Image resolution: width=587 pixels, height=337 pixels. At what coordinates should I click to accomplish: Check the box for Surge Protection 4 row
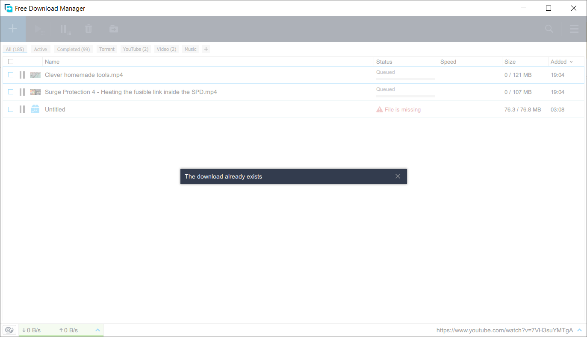coord(11,92)
